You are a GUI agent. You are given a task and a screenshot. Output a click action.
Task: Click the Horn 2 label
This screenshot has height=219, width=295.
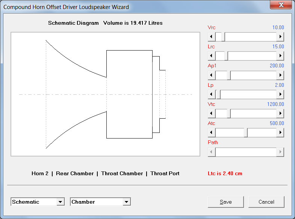(x=40, y=173)
